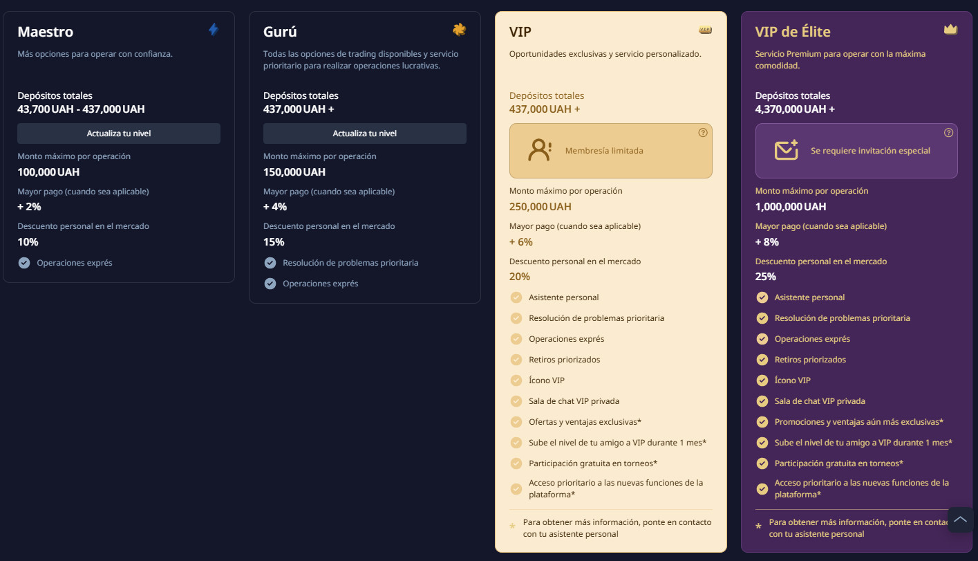The image size is (978, 561).
Task: Click the scroll-to-top chevron button
Action: point(960,519)
